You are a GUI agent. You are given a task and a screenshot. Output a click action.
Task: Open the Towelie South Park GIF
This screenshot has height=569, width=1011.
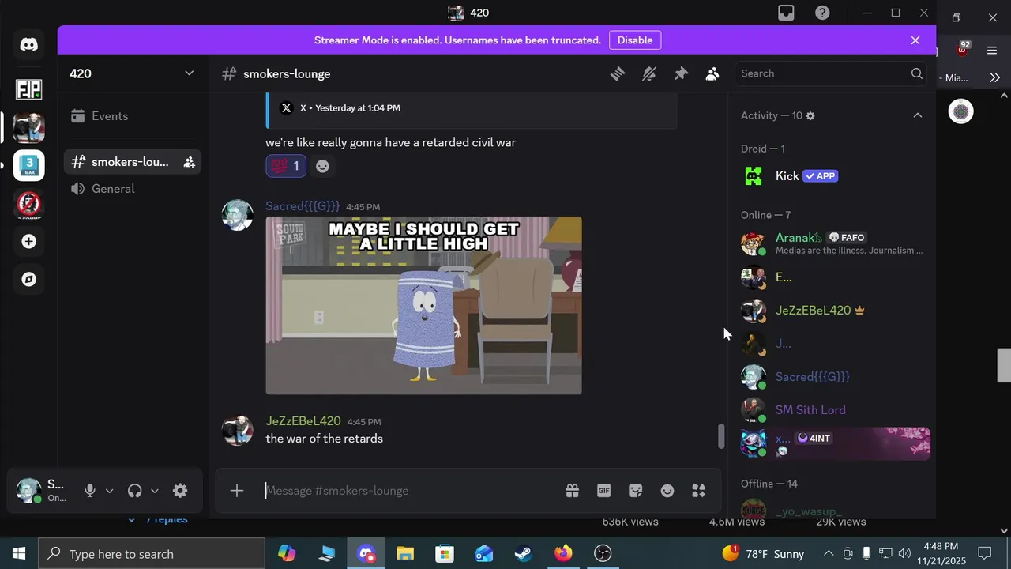click(423, 305)
